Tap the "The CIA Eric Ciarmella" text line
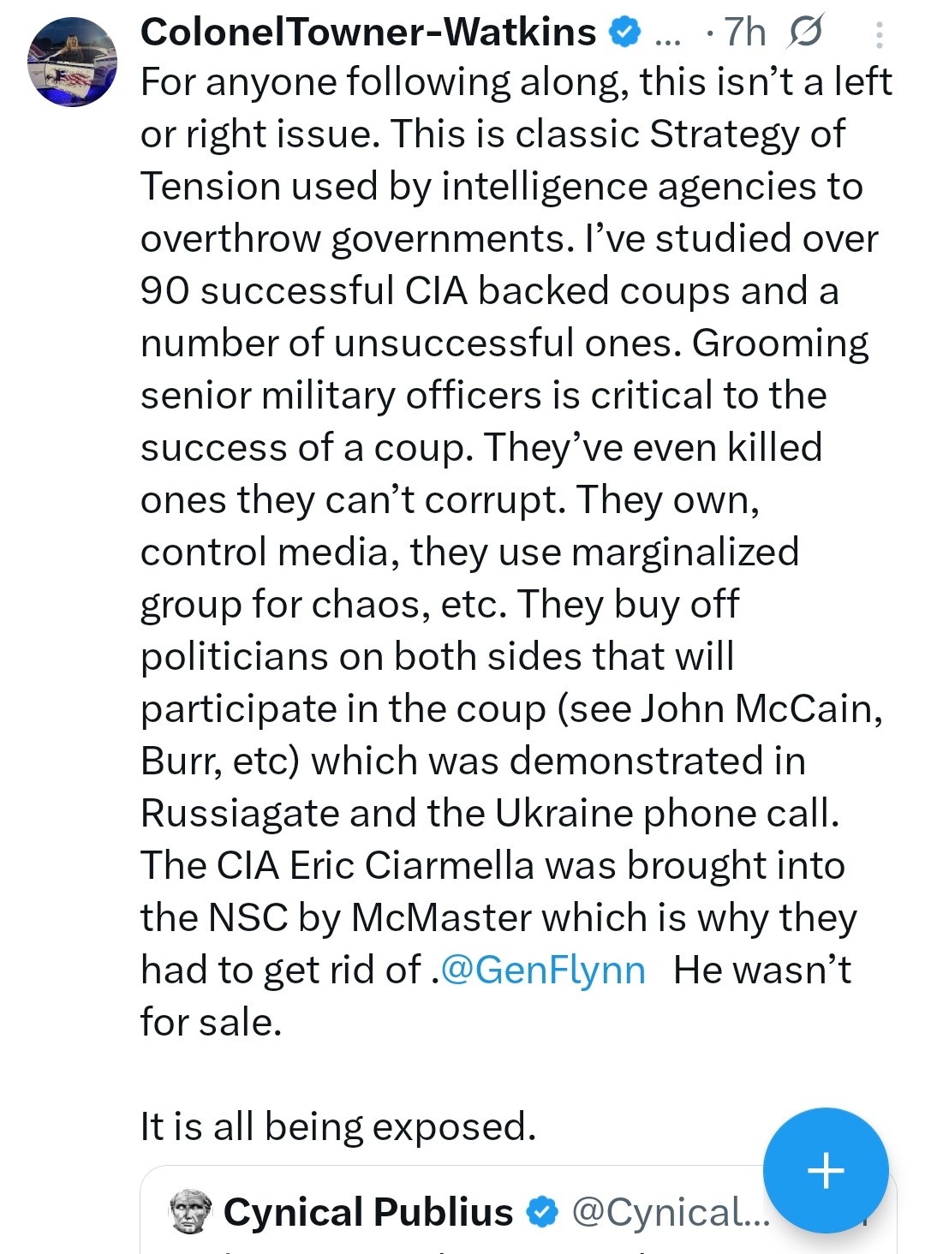 click(492, 865)
